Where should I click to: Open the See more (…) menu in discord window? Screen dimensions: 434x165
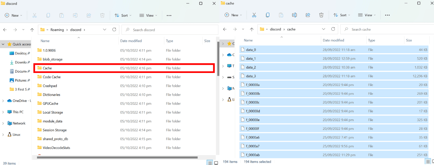[169, 15]
